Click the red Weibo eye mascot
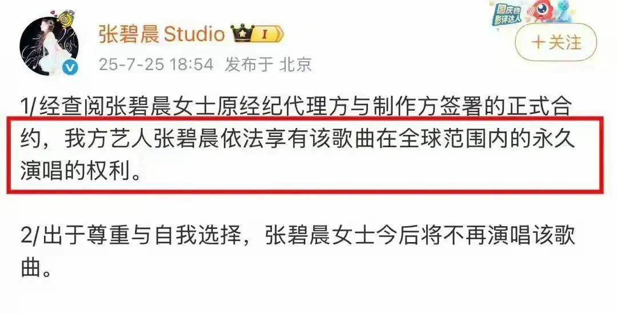This screenshot has width=617, height=314. click(x=542, y=12)
